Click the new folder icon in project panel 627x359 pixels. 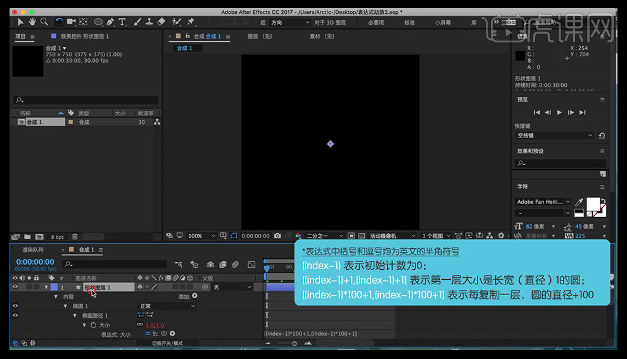click(27, 237)
